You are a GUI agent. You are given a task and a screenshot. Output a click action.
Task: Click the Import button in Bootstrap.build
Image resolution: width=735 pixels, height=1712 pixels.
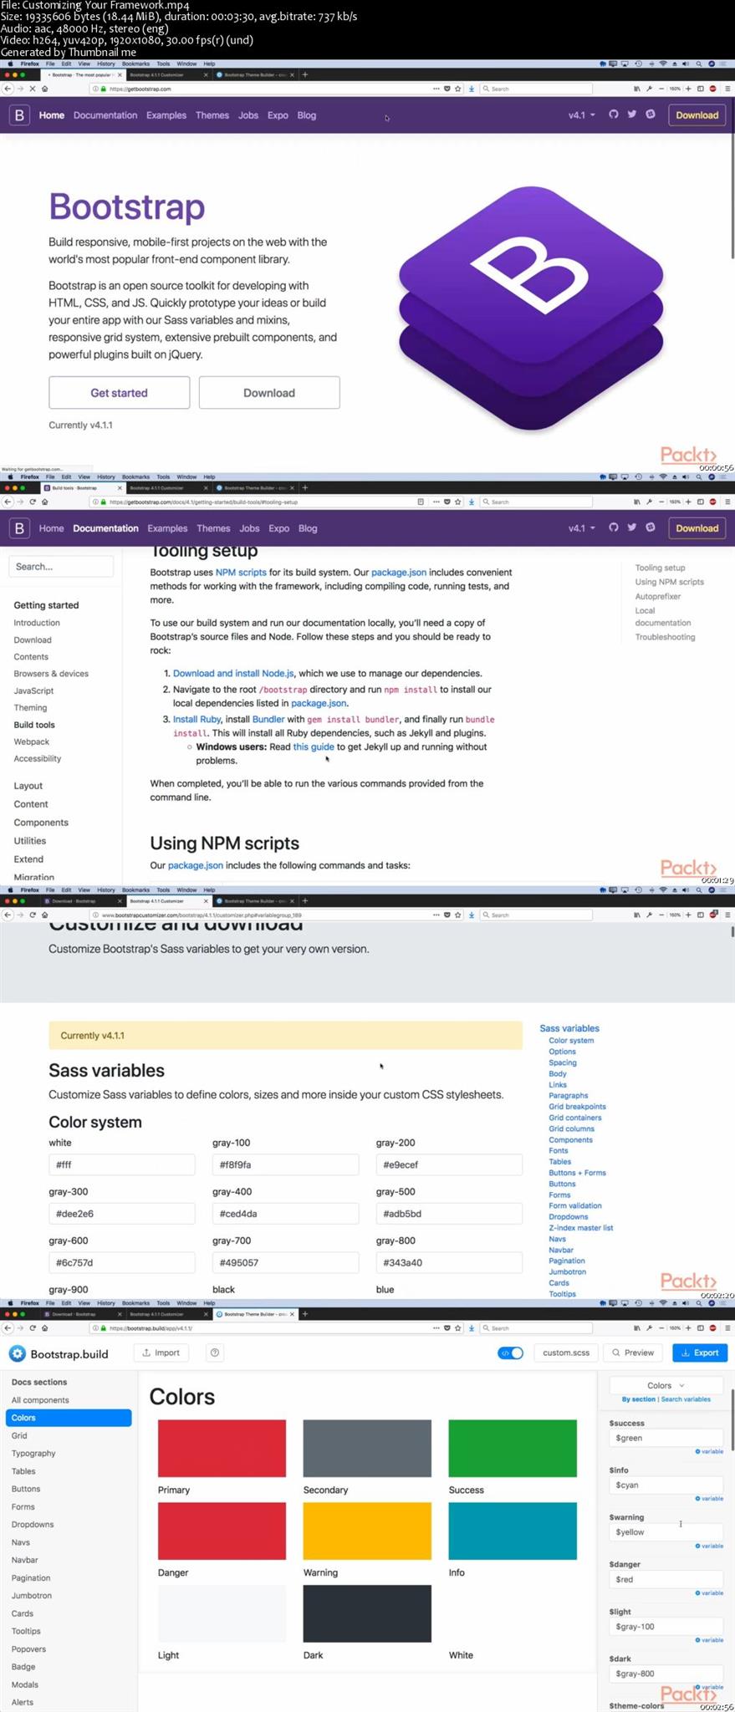[161, 1353]
